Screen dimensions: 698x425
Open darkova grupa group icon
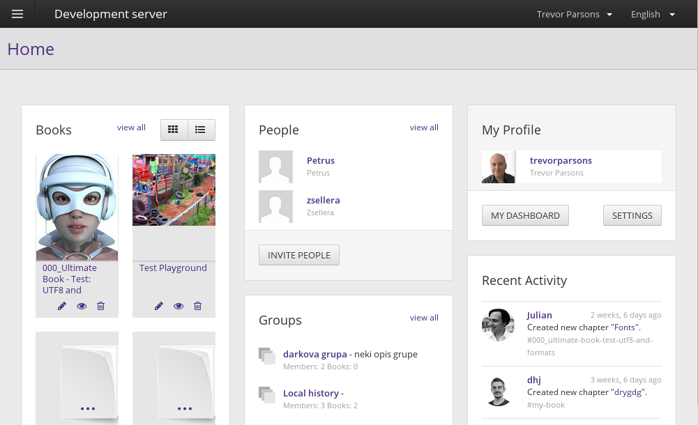coord(266,355)
